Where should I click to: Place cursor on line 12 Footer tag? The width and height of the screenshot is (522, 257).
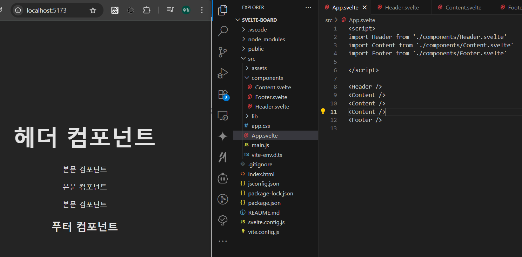pos(365,120)
